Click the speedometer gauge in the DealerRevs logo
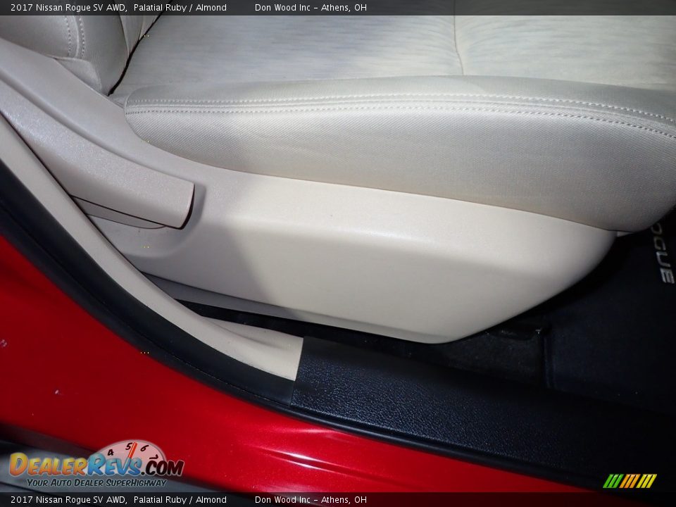Image resolution: width=676 pixels, height=507 pixels. (x=131, y=451)
